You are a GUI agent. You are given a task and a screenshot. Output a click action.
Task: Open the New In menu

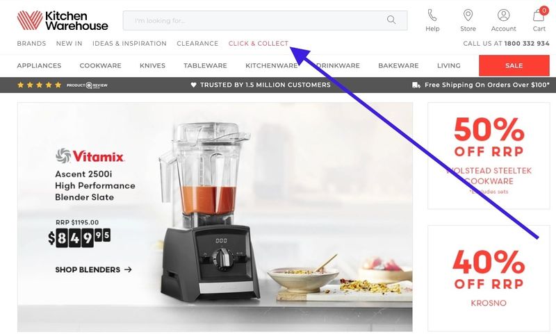tap(69, 43)
